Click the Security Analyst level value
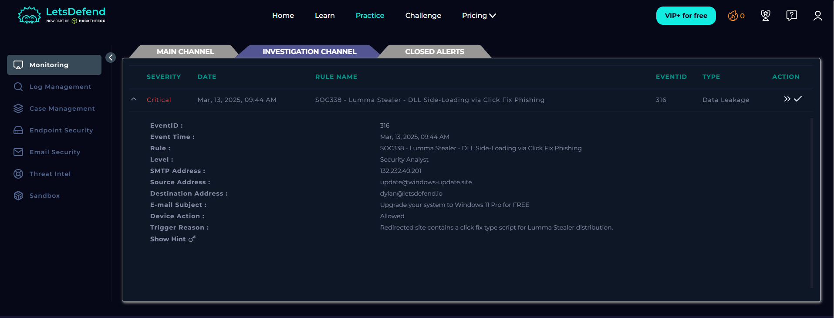The height and width of the screenshot is (318, 834). tap(404, 159)
